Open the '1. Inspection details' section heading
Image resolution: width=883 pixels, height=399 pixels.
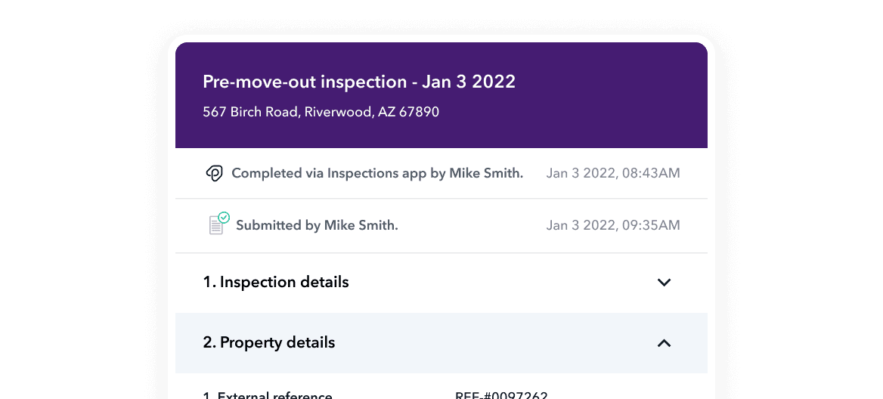276,282
